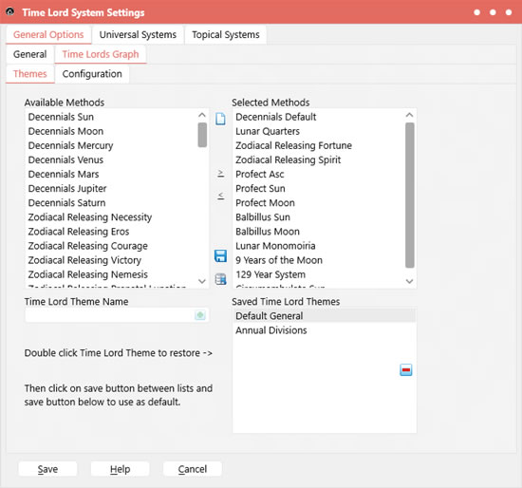Select Balbillus Moon
The image size is (522, 488).
[319, 232]
